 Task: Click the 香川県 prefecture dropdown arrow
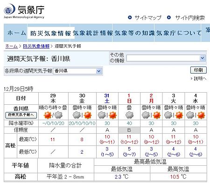[x=99, y=71]
